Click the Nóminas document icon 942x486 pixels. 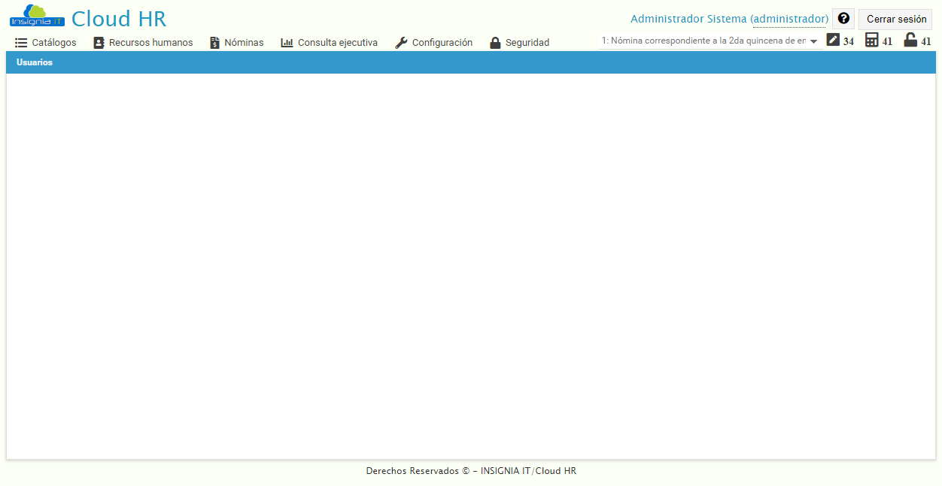click(x=214, y=43)
